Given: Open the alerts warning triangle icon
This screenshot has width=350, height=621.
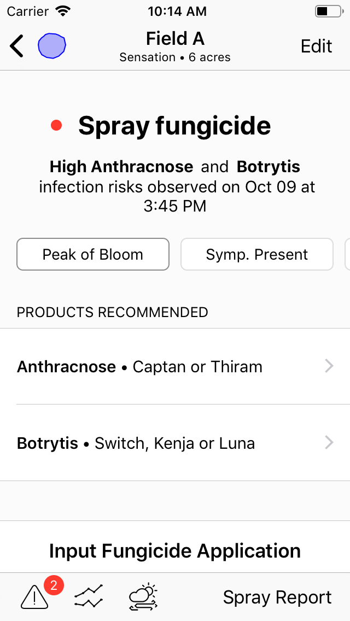Looking at the screenshot, I should [x=34, y=597].
